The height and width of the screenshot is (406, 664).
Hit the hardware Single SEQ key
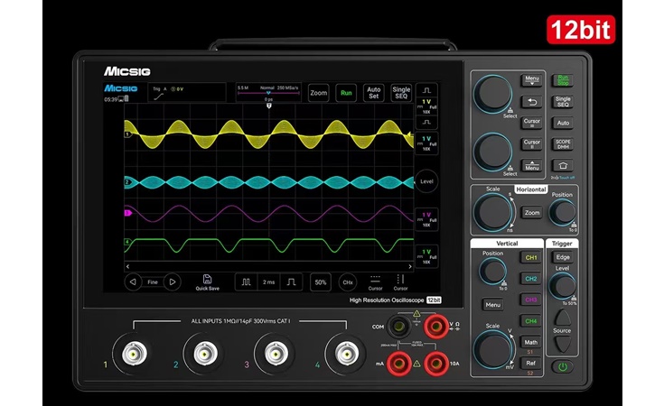pos(563,101)
